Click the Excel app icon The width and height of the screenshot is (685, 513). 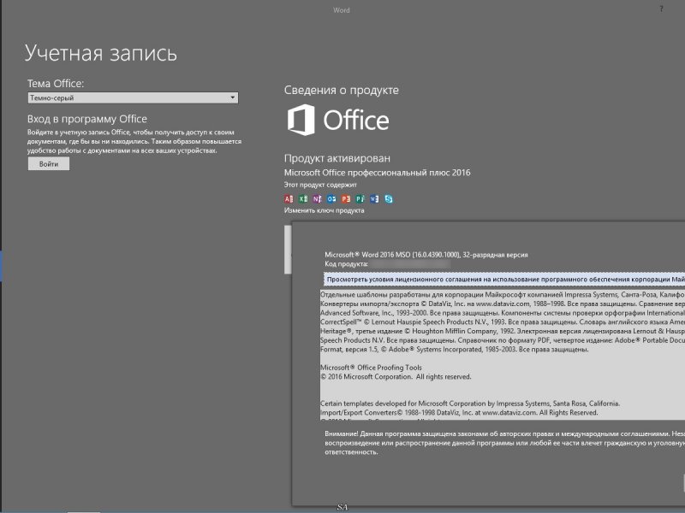(303, 199)
